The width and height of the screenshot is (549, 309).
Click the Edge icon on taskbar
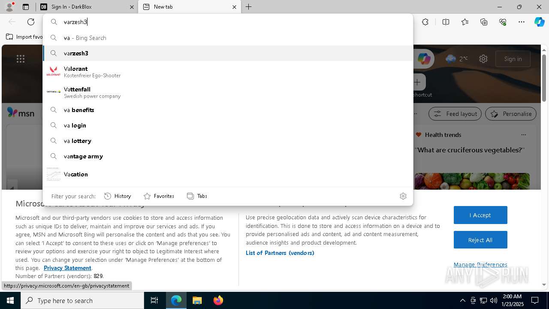point(176,300)
